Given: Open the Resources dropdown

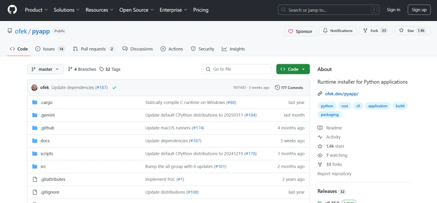Looking at the screenshot, I should 100,10.
